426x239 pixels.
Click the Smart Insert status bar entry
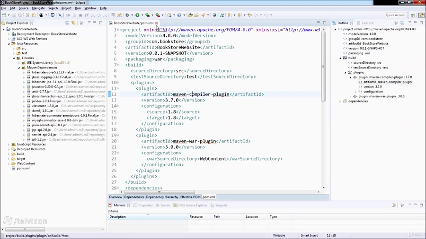pos(309,236)
